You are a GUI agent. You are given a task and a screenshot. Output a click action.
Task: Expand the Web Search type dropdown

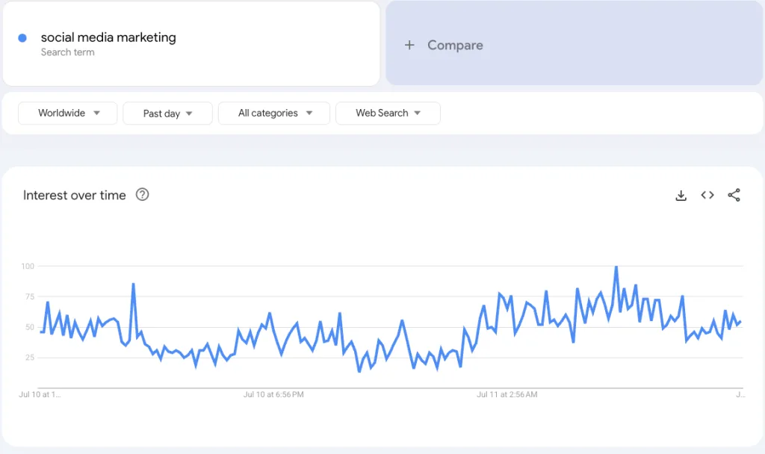tap(388, 113)
